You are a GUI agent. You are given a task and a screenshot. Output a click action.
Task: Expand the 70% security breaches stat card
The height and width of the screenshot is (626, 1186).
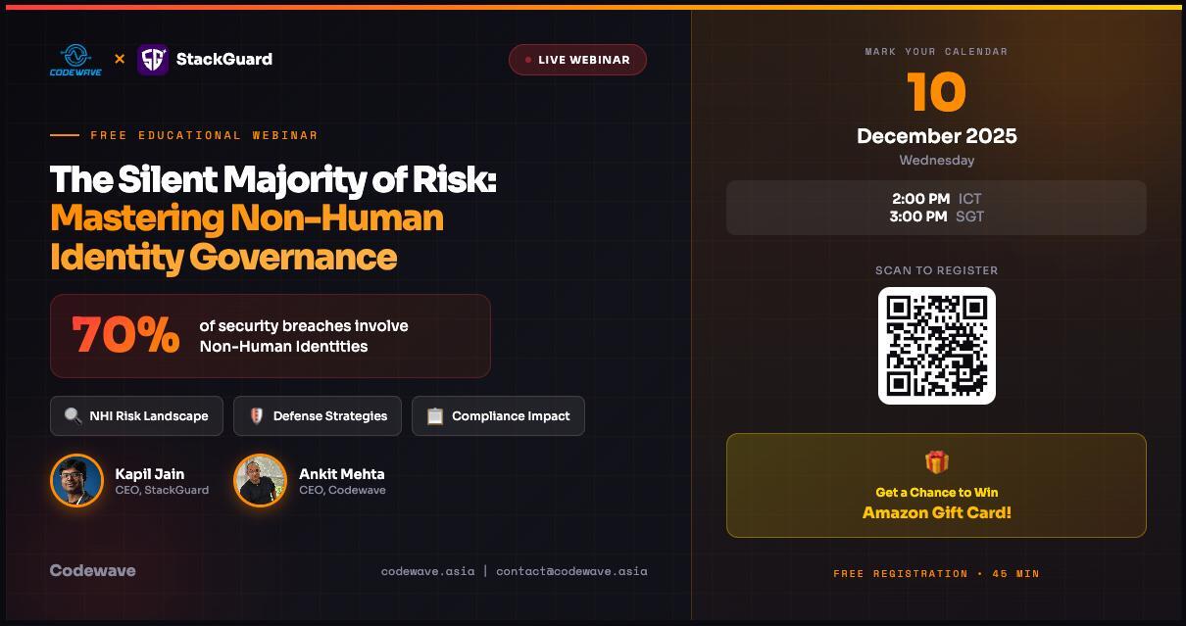(271, 335)
